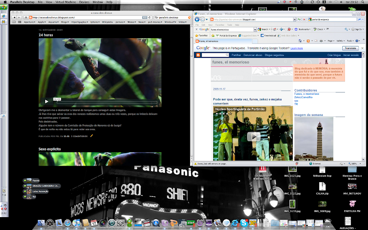Stop loading with the red X in IE
The width and height of the screenshot is (368, 230).
click(304, 19)
